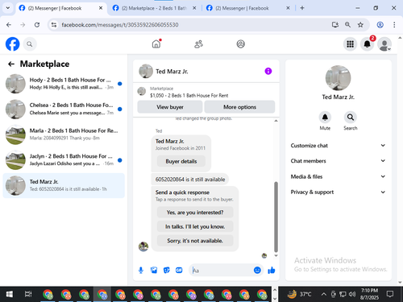Viewport: 403px width, 302px height.
Task: Send quick response In talks. I'll let you know.
Action: pos(195,226)
